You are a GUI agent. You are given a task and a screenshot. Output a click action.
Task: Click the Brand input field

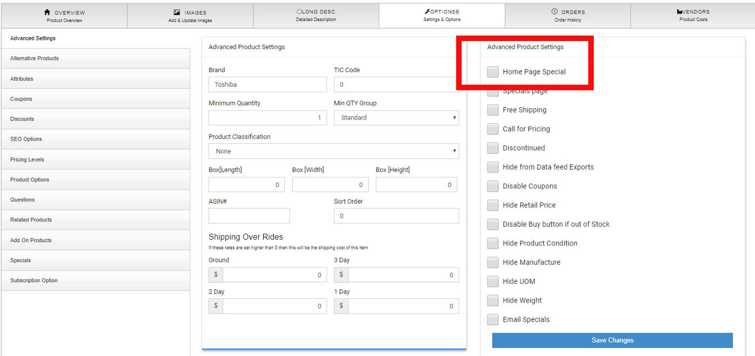point(267,85)
